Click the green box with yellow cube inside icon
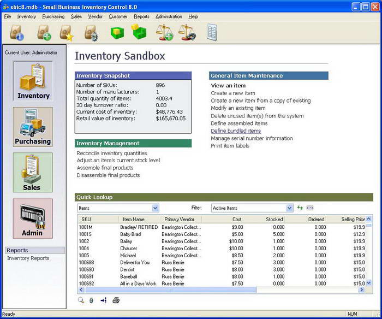This screenshot has height=319, width=382. [117, 33]
